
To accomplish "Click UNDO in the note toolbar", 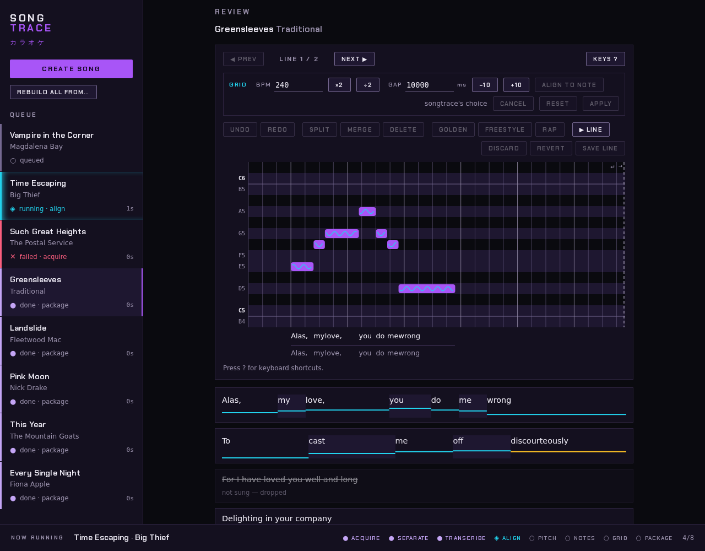I will click(240, 129).
